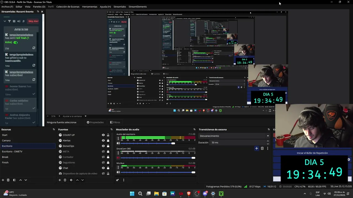Image resolution: width=353 pixels, height=198 pixels.
Task: Move selected source up in Fuentes
Action: [x=77, y=180]
